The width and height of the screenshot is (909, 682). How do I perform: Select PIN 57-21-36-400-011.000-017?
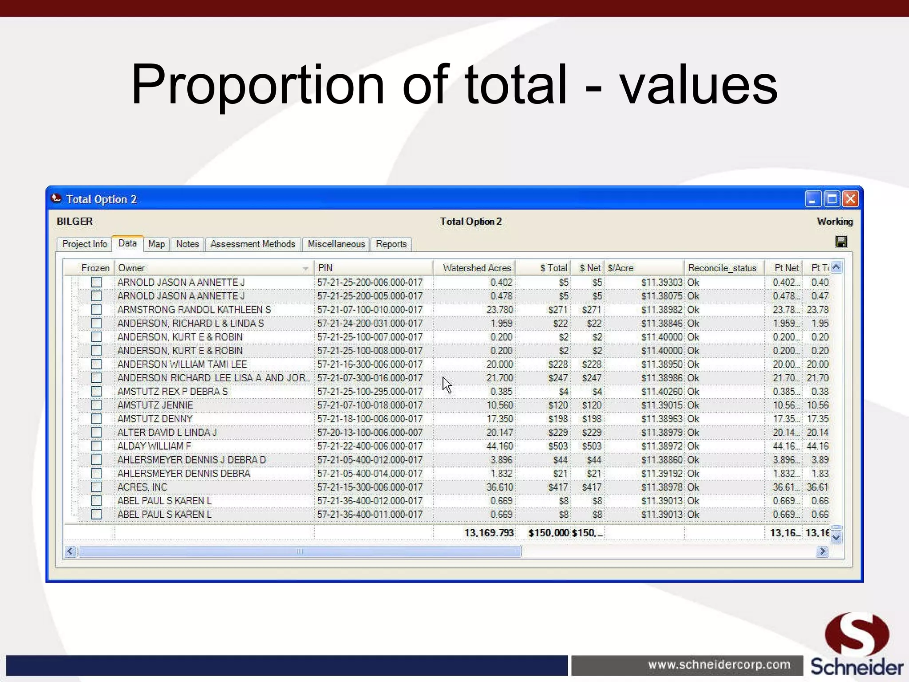(370, 514)
